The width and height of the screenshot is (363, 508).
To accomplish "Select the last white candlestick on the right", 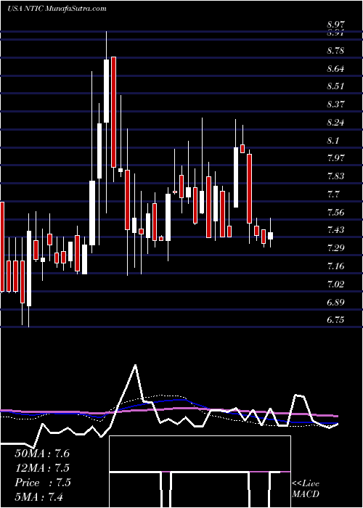I will 270,236.
